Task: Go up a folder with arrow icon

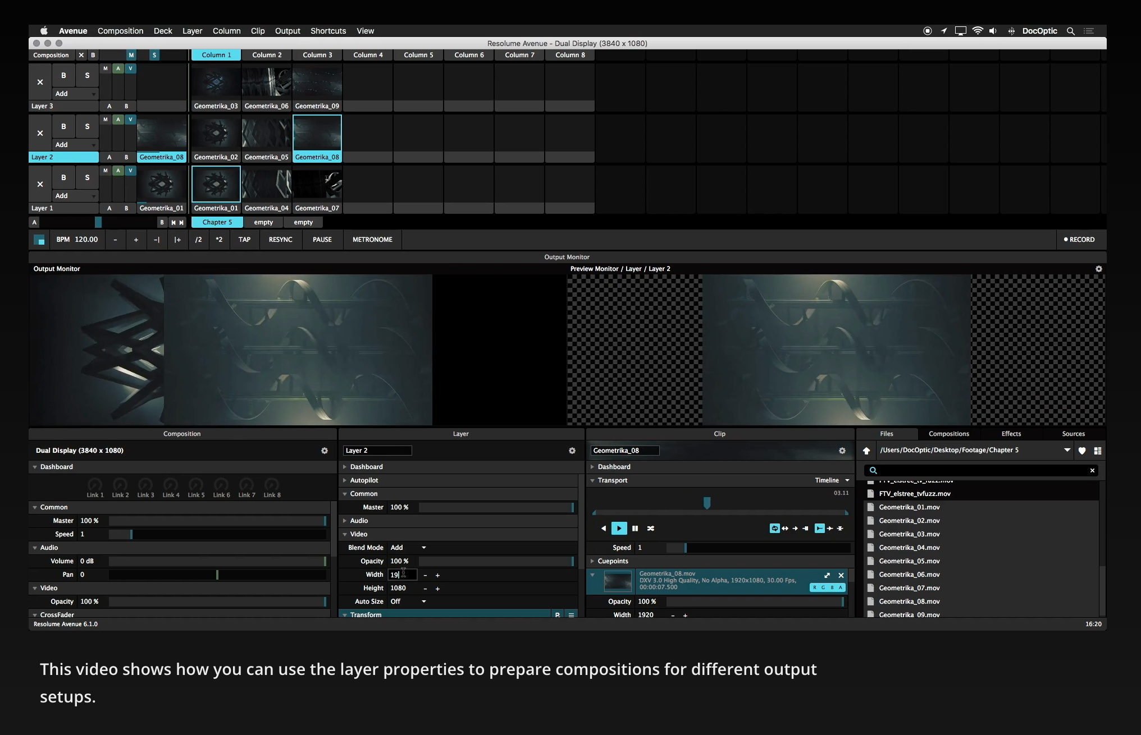Action: [x=866, y=451]
